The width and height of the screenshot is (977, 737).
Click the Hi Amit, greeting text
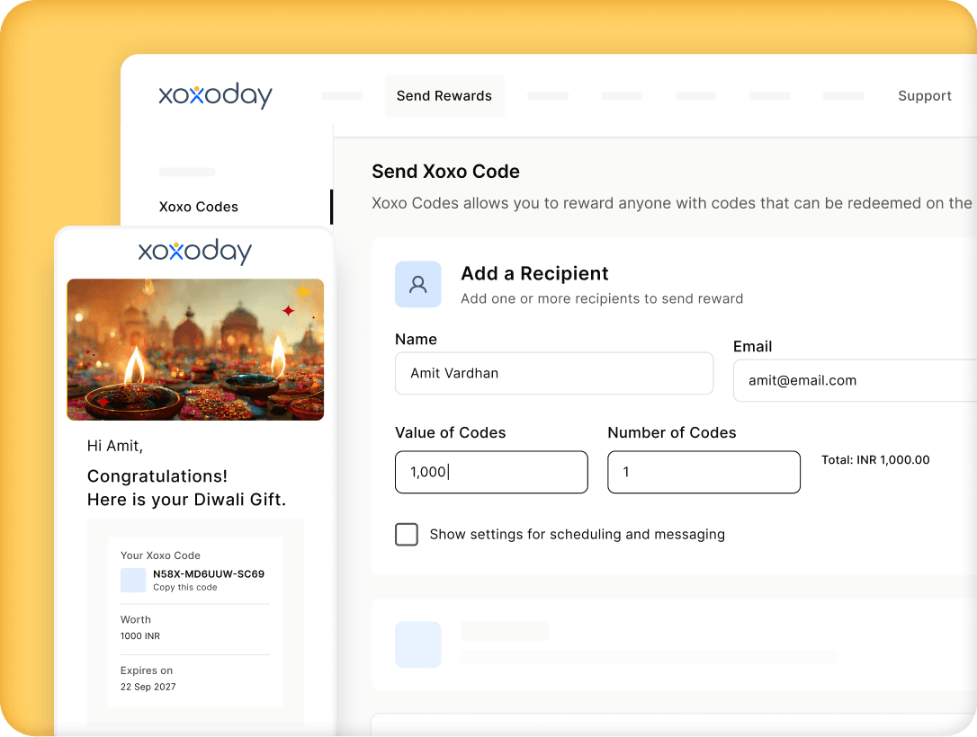click(x=115, y=446)
